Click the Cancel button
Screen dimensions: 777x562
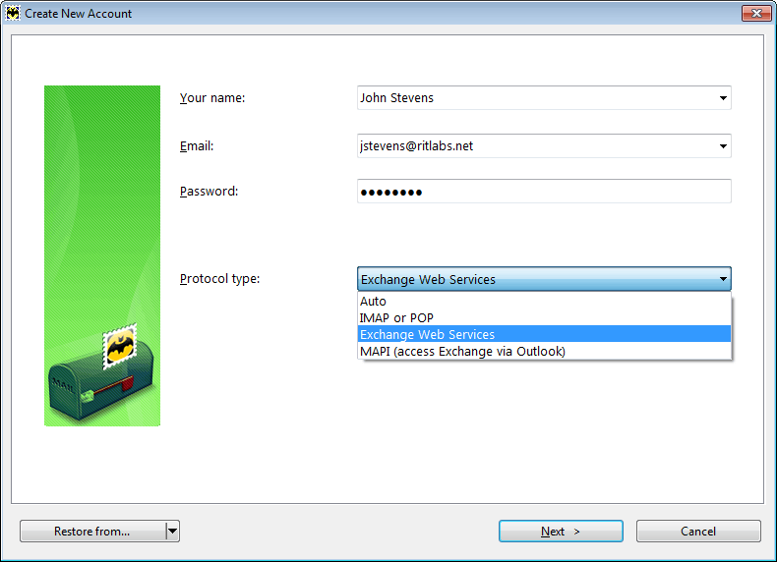(698, 532)
